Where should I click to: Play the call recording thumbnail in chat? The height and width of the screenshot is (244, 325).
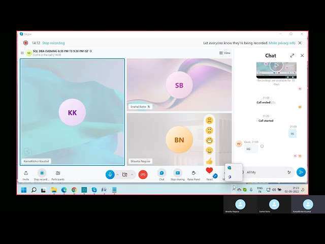point(276,66)
